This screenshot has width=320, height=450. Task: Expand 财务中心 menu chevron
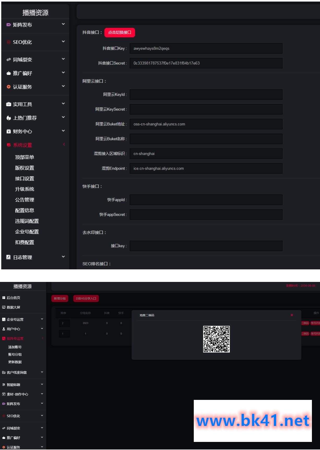point(63,131)
